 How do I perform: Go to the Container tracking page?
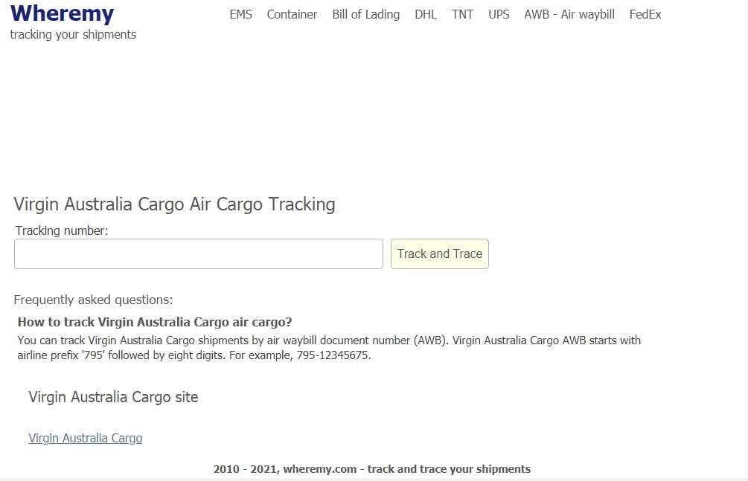tap(292, 14)
